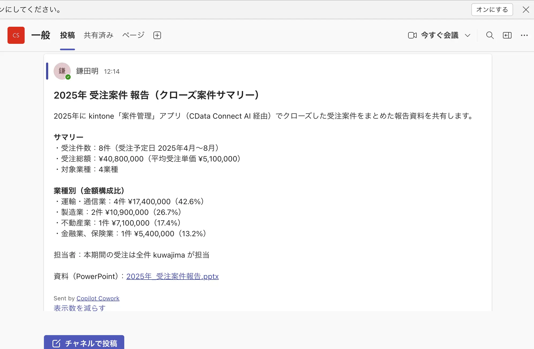Click the 不動産業：1件 line
534x349 pixels.
pyautogui.click(x=118, y=223)
